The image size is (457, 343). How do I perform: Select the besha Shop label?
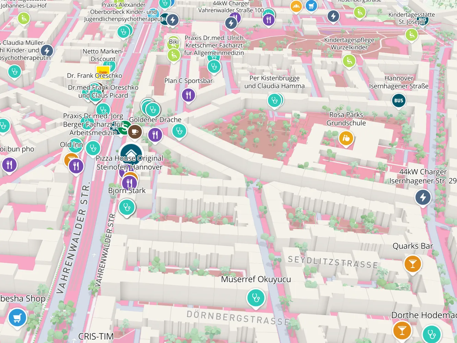23,298
